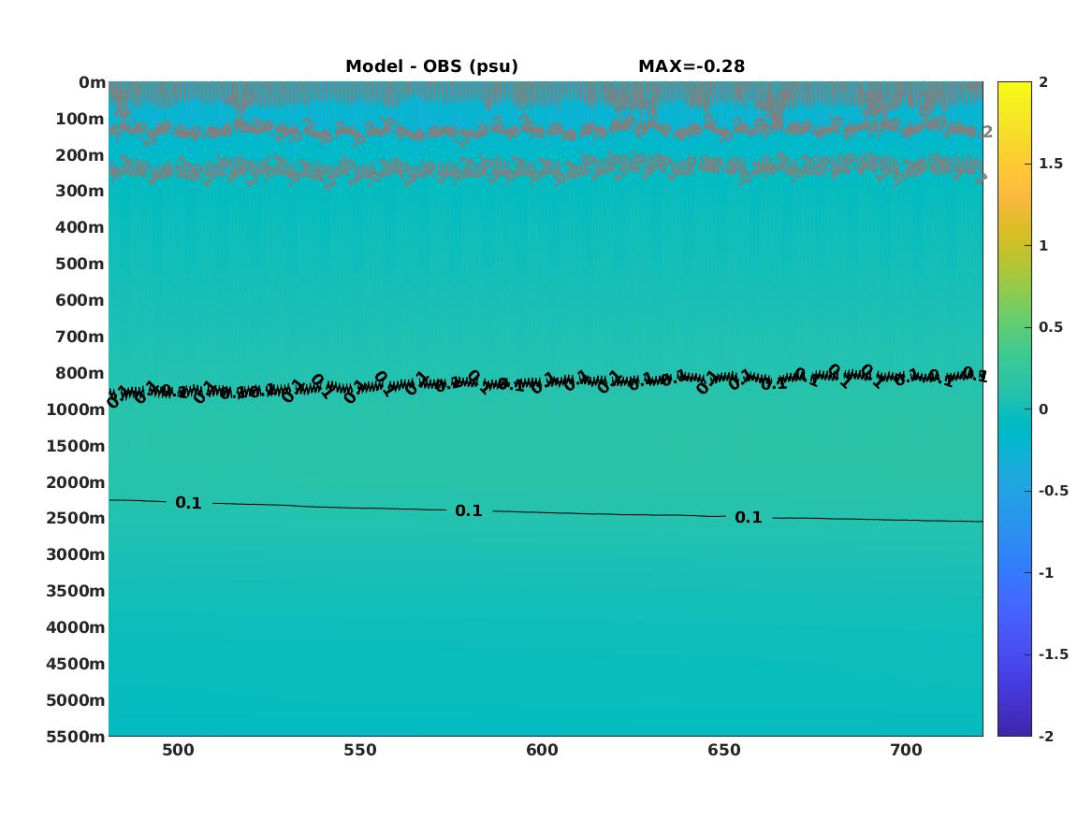Screen dimensions: 1092x818
Task: Click the colorbar tick label '0.5'
Action: click(1051, 327)
